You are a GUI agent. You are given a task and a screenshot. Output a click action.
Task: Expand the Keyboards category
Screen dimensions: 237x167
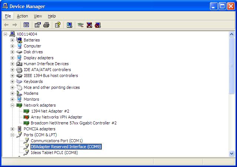point(12,81)
